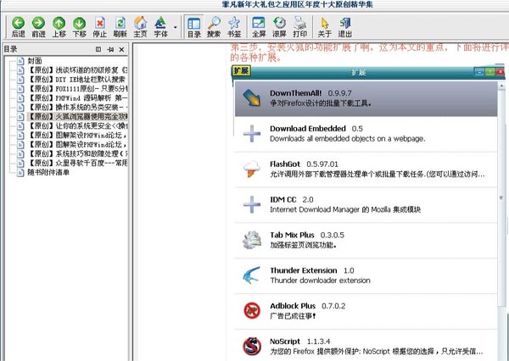Click the 刷新 (Refresh) toolbar icon
This screenshot has height=361, width=509.
point(120,25)
